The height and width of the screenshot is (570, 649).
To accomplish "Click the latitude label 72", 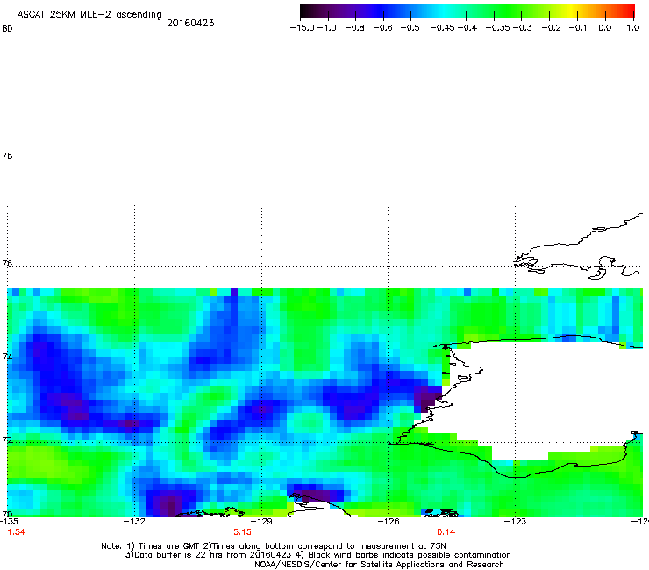I will 7,439.
